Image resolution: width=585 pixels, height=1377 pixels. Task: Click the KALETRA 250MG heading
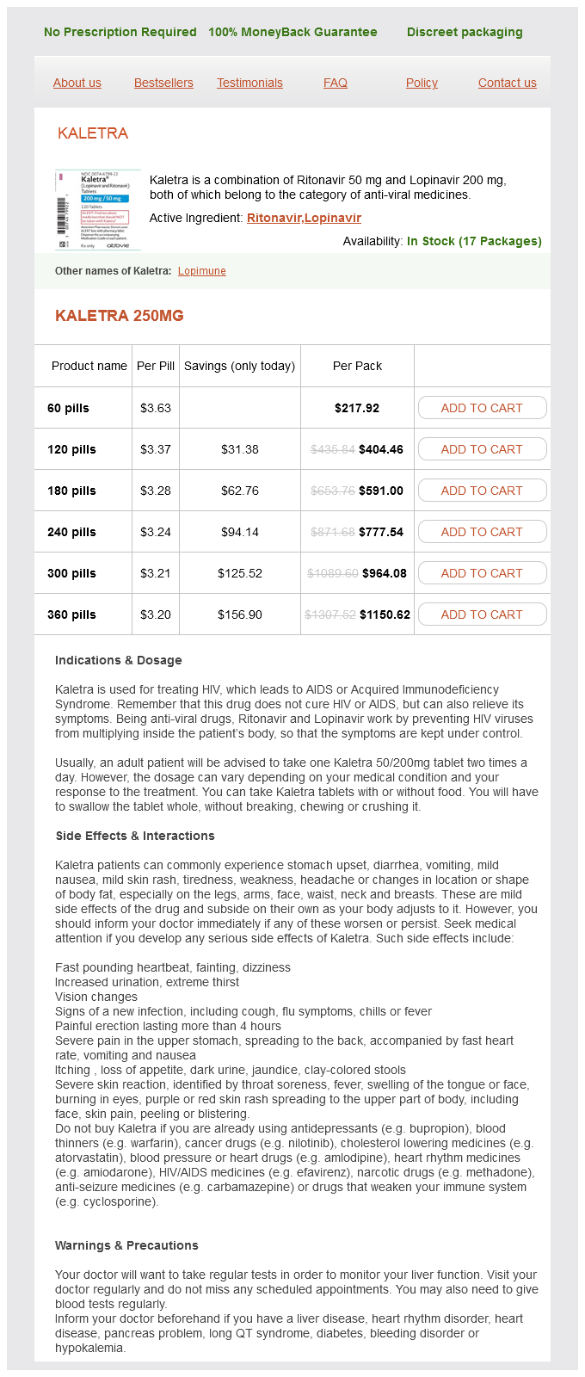tap(120, 316)
